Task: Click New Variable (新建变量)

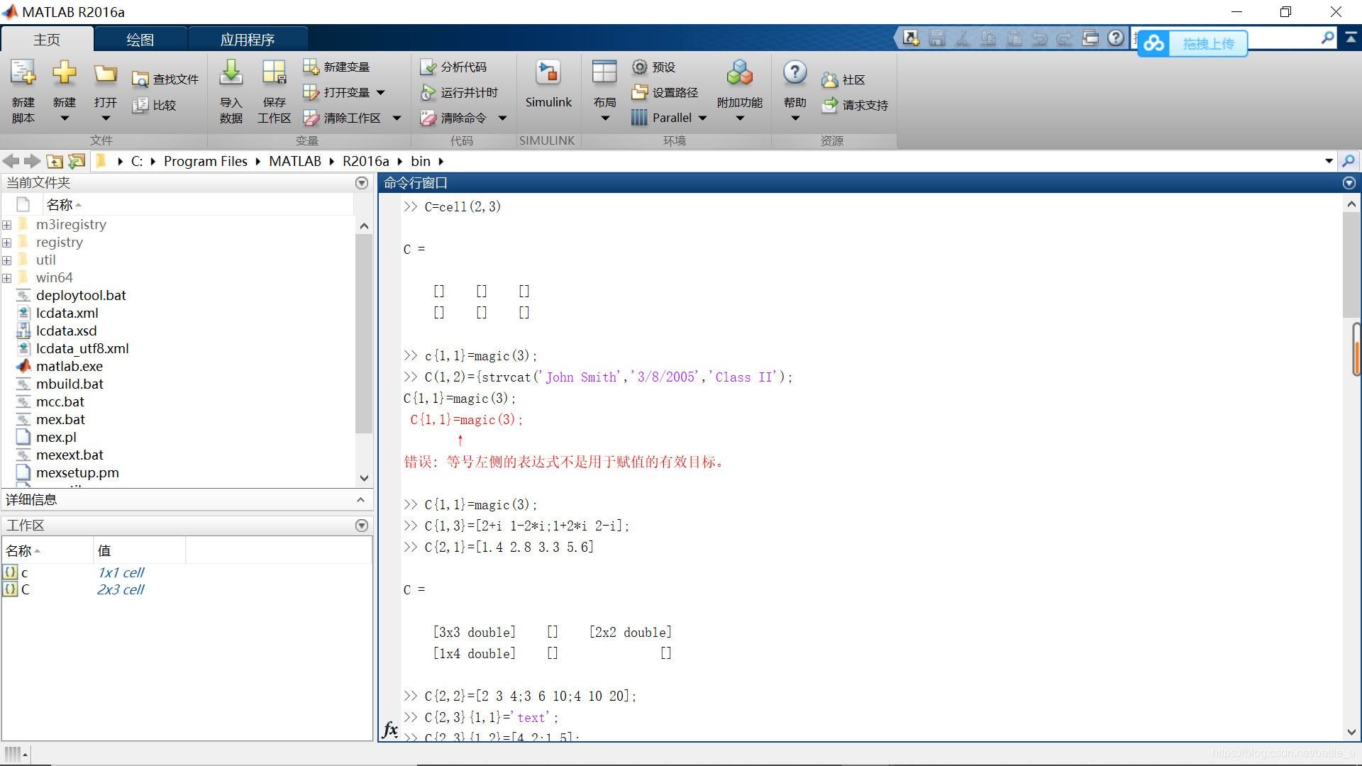Action: [336, 67]
